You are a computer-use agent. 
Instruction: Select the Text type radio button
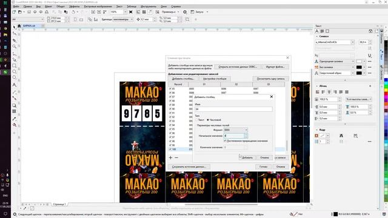(x=197, y=120)
